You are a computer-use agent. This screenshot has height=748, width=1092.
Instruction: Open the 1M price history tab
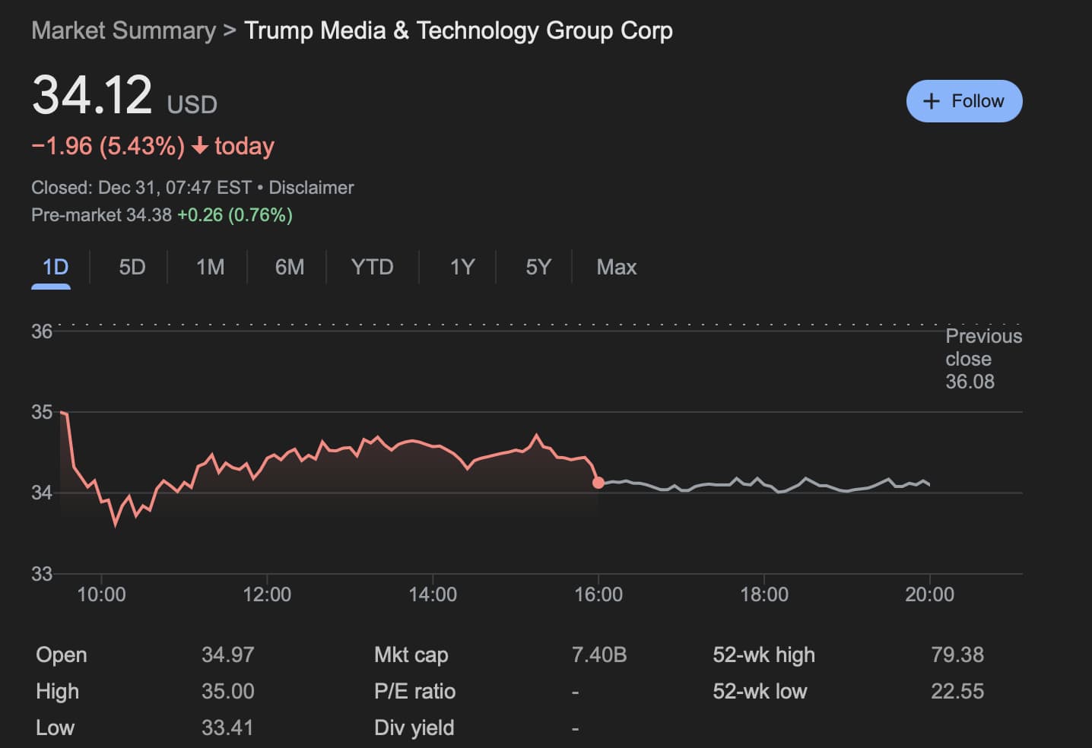(x=210, y=268)
